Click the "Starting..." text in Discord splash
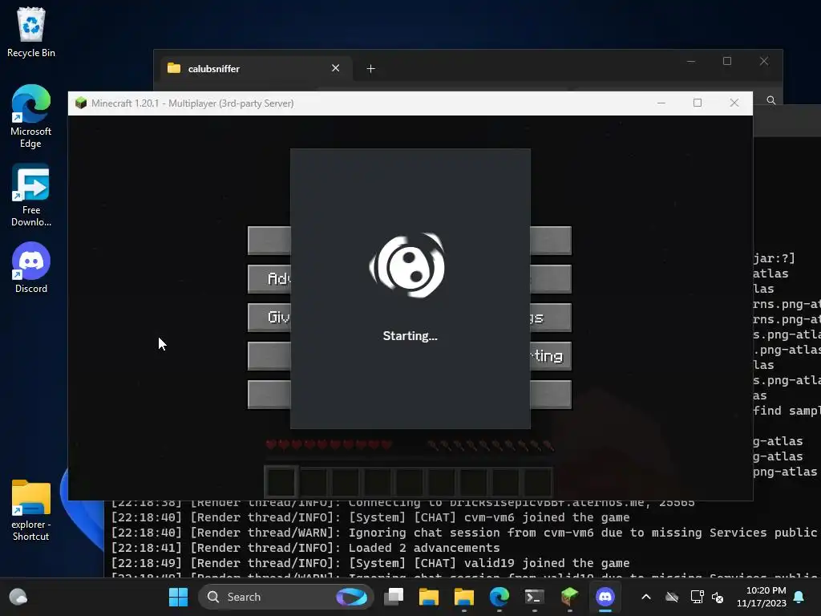The image size is (821, 616). coord(410,336)
